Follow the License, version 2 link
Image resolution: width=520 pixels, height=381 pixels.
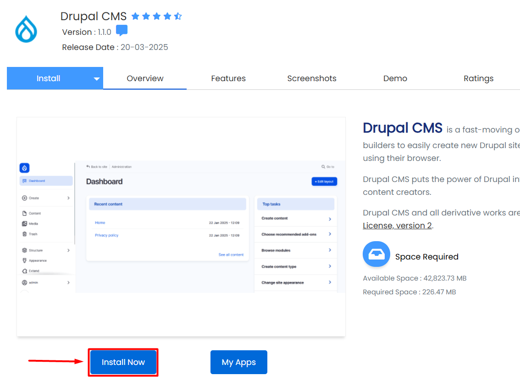point(397,226)
